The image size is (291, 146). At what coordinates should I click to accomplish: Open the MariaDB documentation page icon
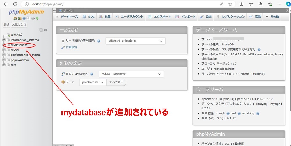[x=28, y=18]
